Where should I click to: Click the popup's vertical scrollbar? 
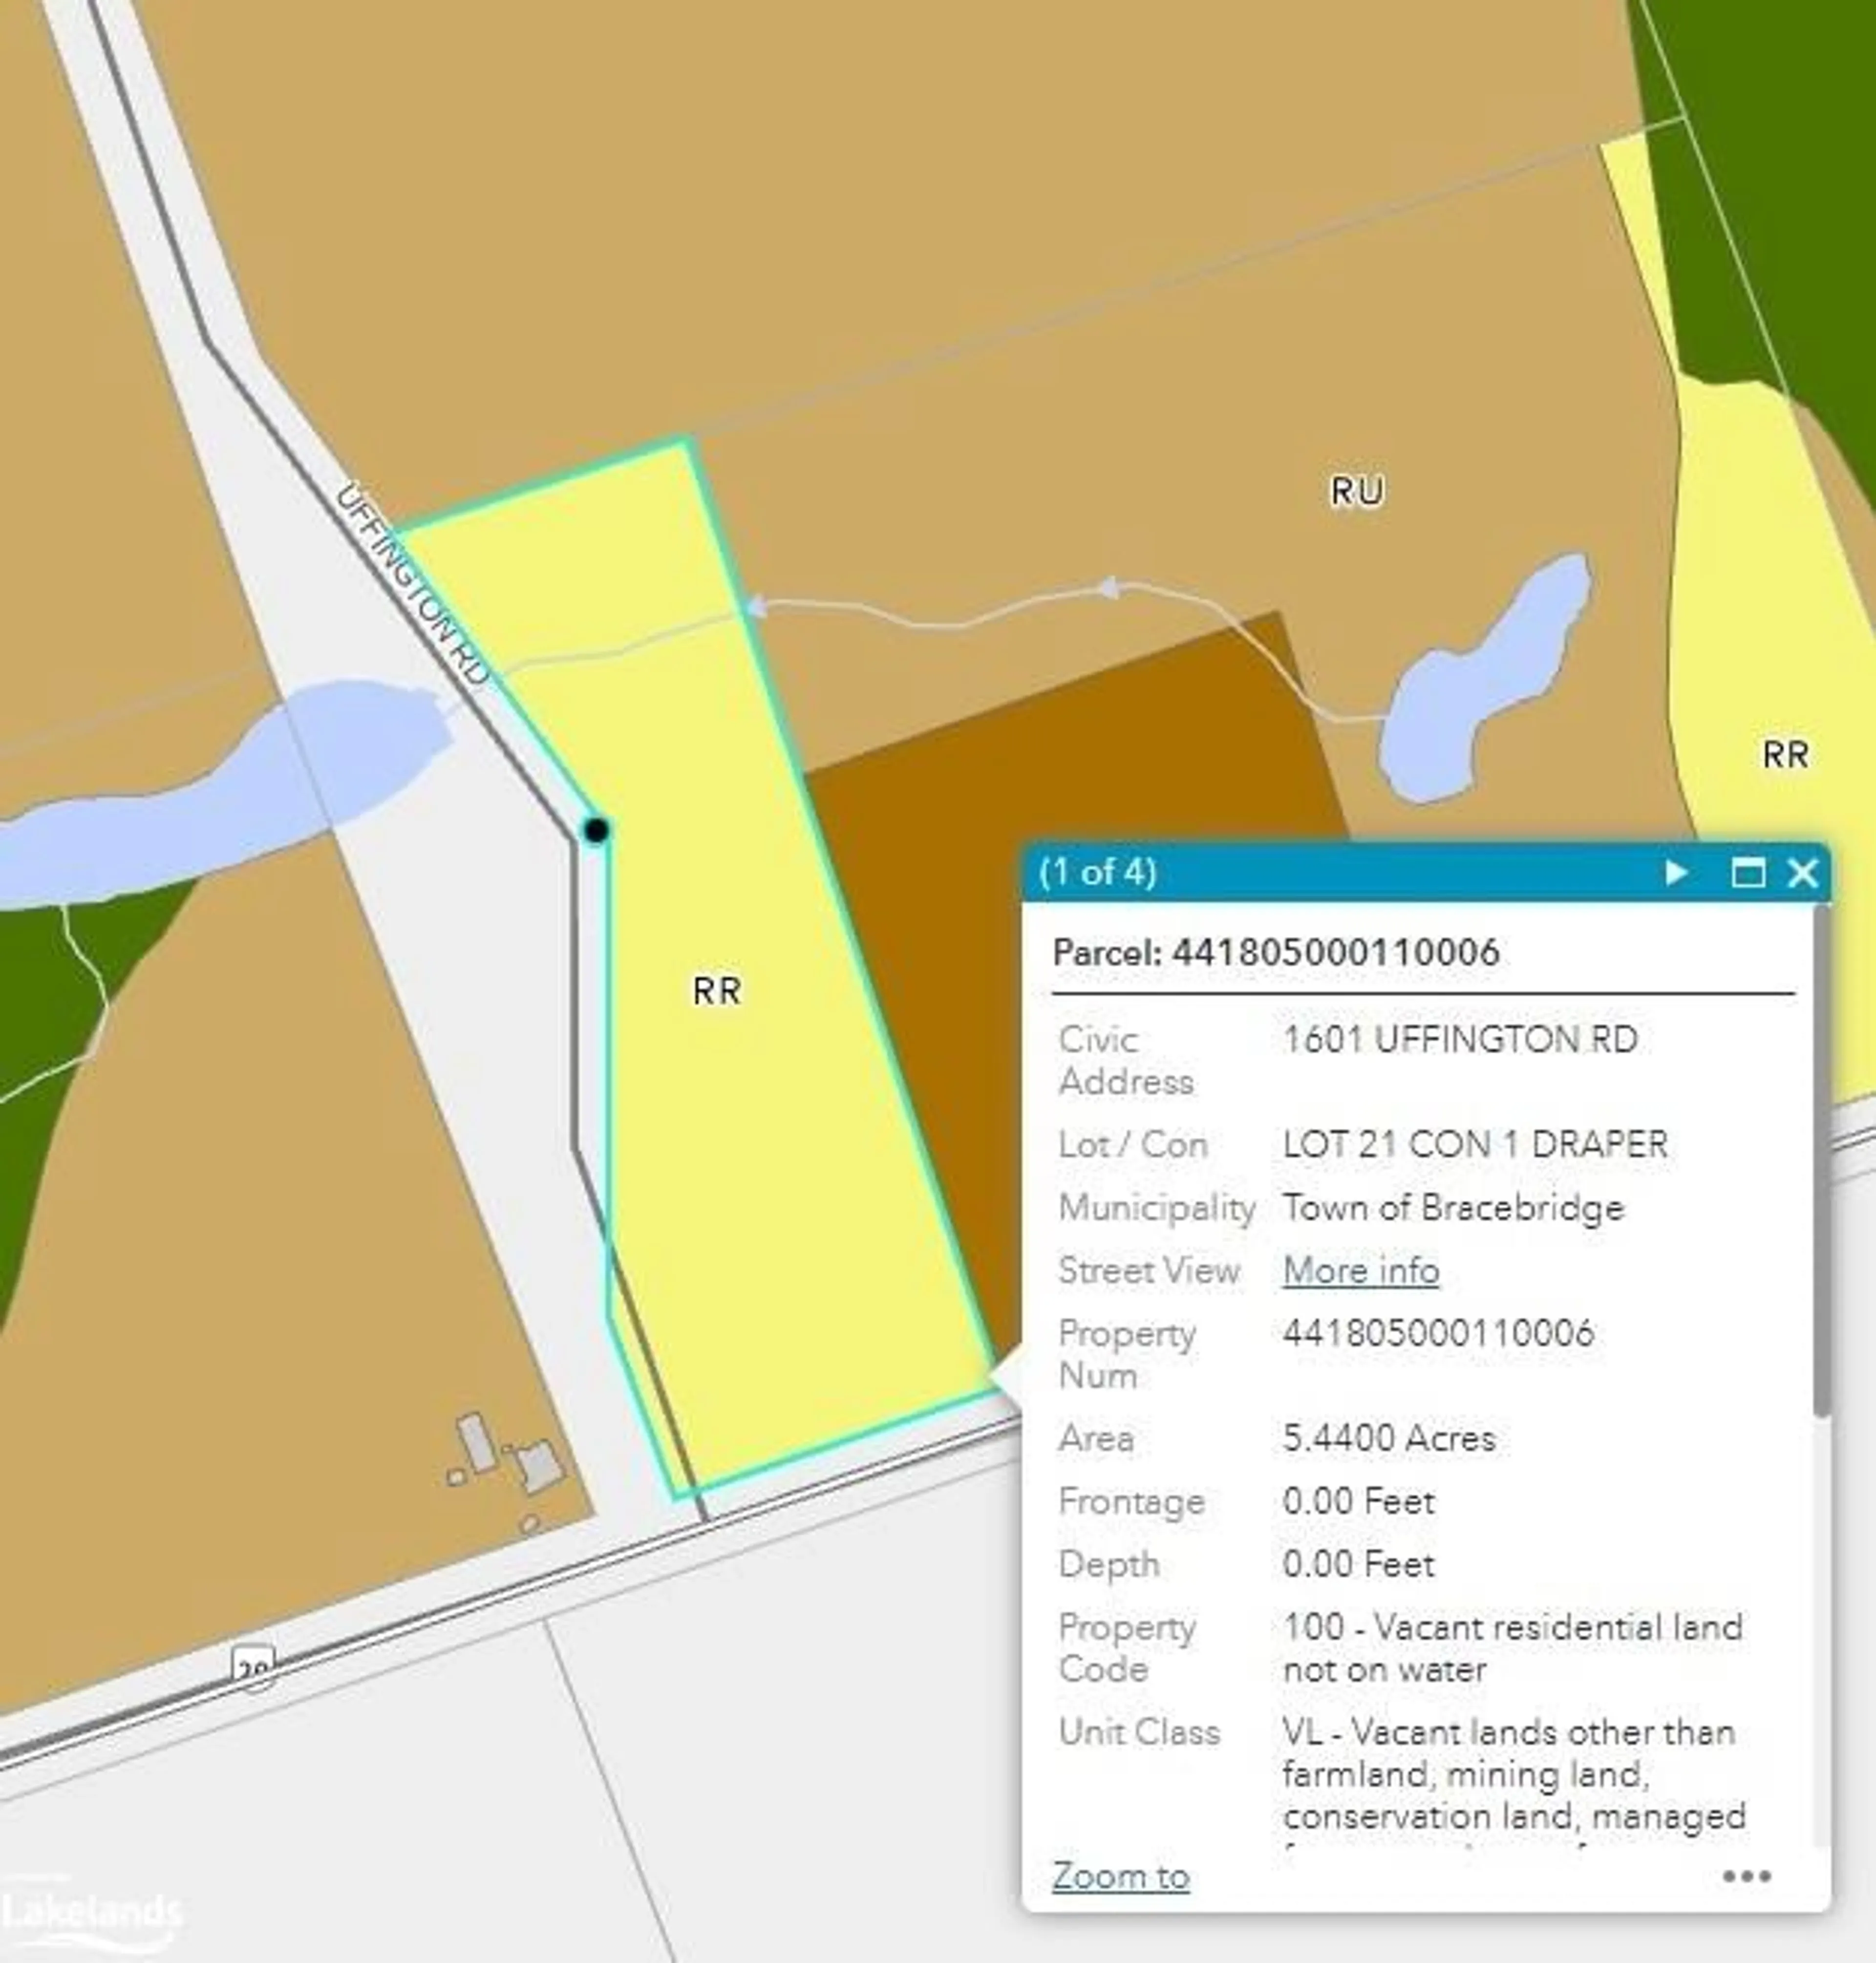tap(1821, 1160)
